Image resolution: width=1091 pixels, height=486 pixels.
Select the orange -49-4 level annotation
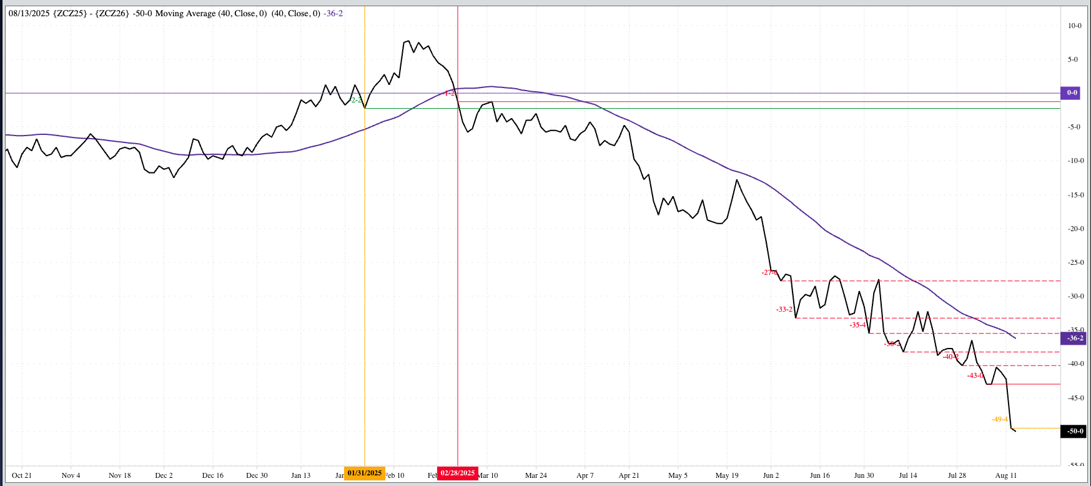tap(1000, 419)
